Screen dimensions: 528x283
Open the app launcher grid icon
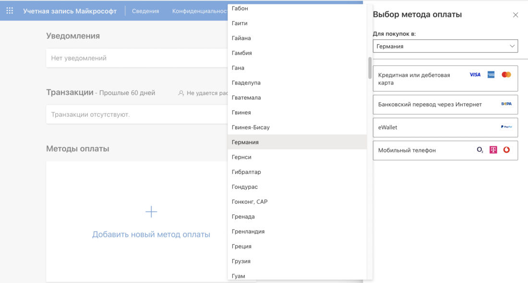[10, 11]
